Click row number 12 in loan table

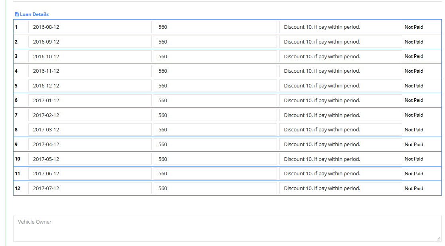click(17, 188)
